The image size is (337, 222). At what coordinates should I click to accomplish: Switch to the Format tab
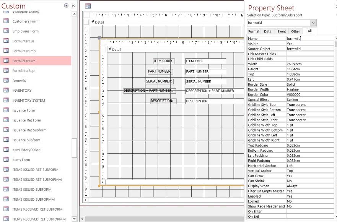(x=254, y=31)
